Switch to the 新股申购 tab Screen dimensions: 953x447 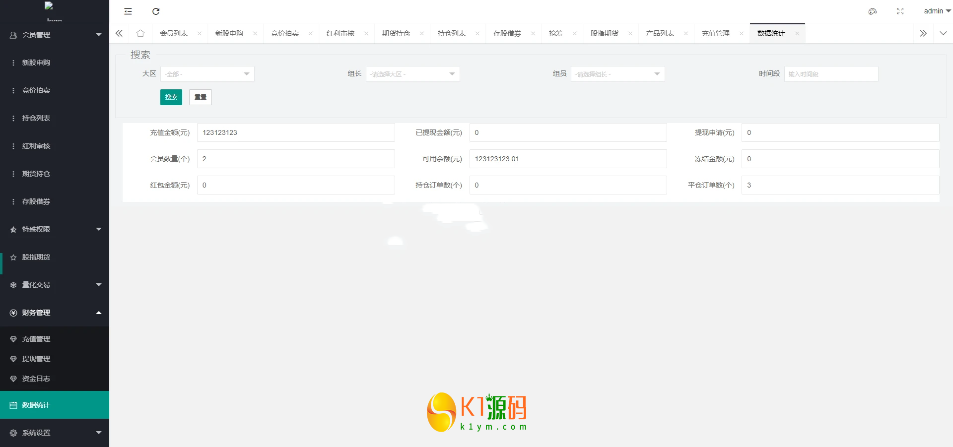(229, 33)
